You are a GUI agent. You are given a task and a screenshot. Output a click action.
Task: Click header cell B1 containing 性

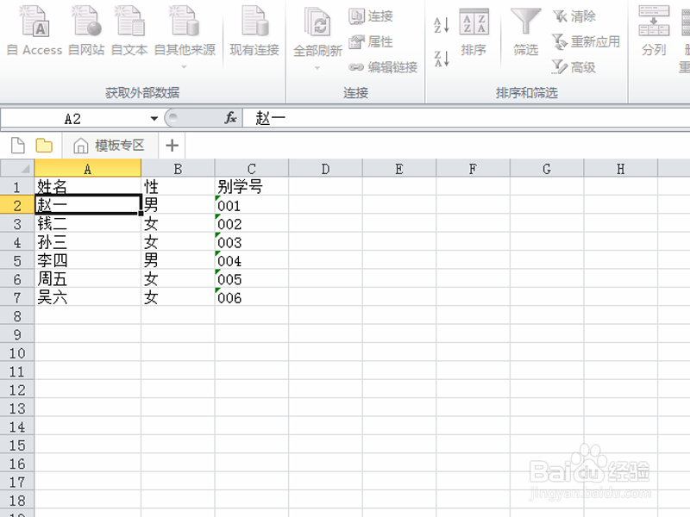178,187
